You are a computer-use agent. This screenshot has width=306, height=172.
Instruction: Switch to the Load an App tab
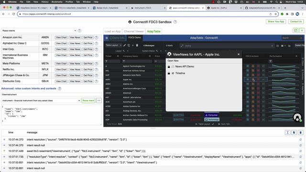click(113, 32)
